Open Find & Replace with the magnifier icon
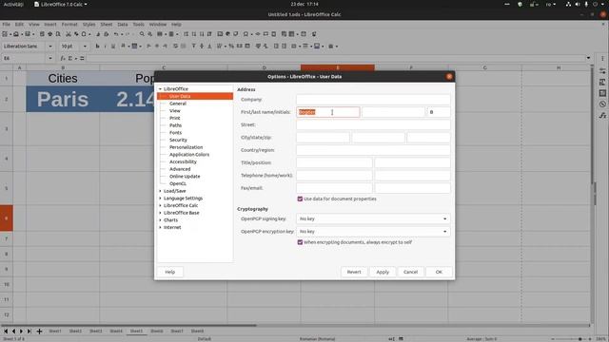Viewport: 609px width, 342px height. 142,34
